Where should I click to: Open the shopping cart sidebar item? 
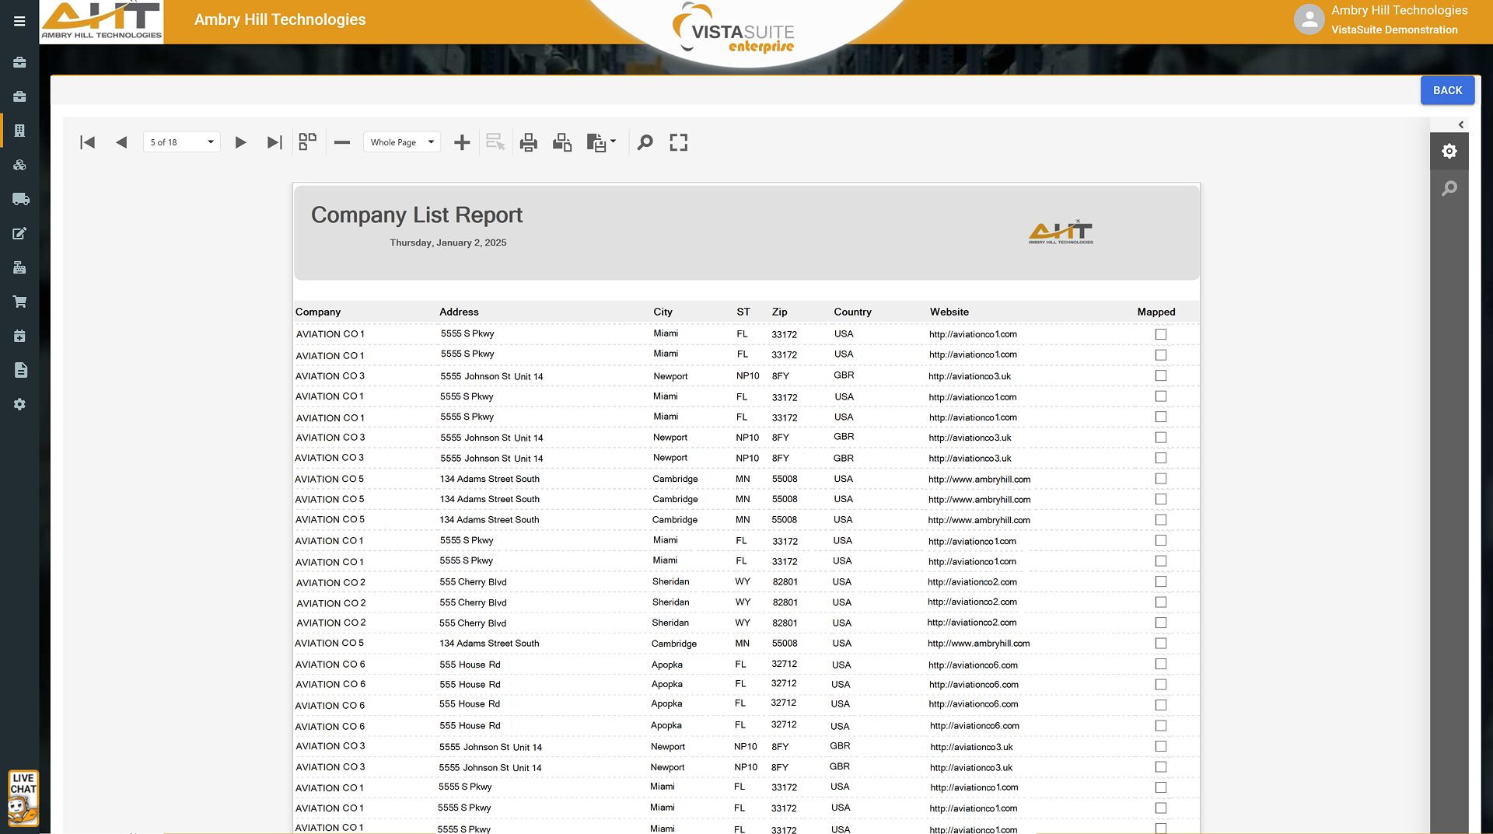20,302
